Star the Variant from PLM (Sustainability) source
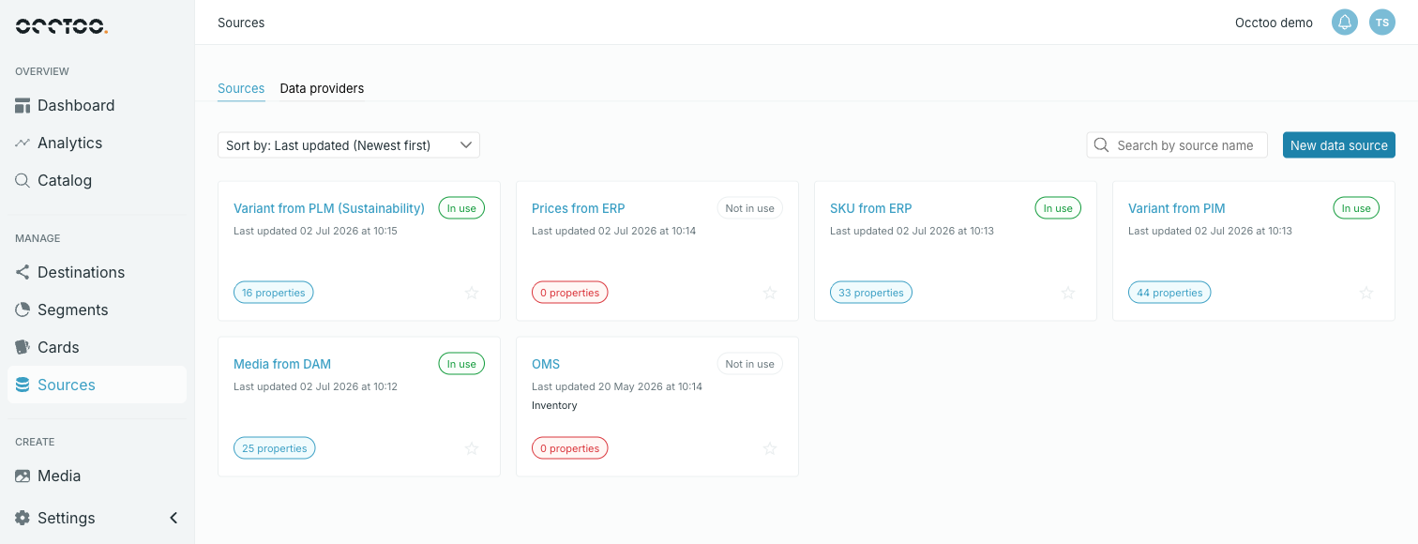Screen dimensions: 1418x544 (472, 293)
